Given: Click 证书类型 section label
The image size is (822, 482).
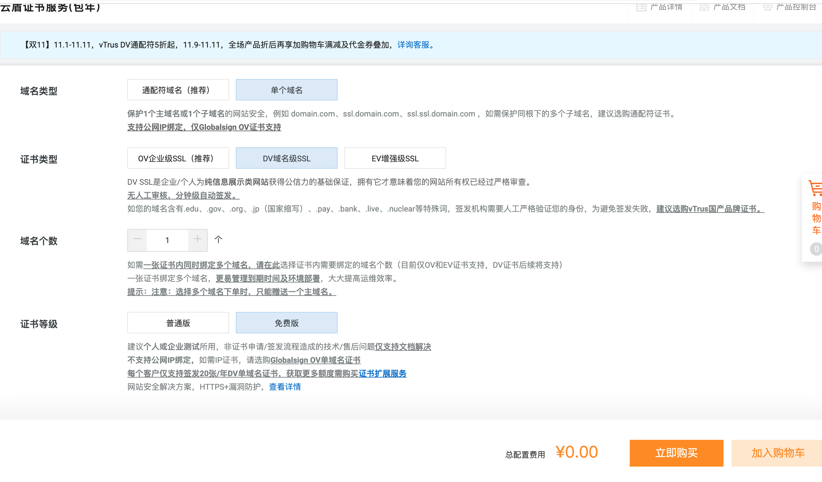Looking at the screenshot, I should 39,159.
